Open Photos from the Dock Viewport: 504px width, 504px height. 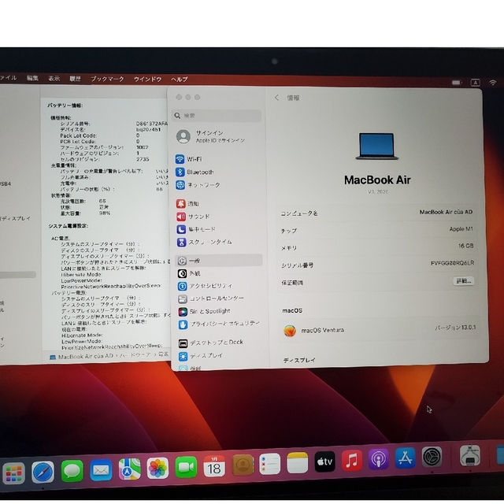[x=157, y=468]
